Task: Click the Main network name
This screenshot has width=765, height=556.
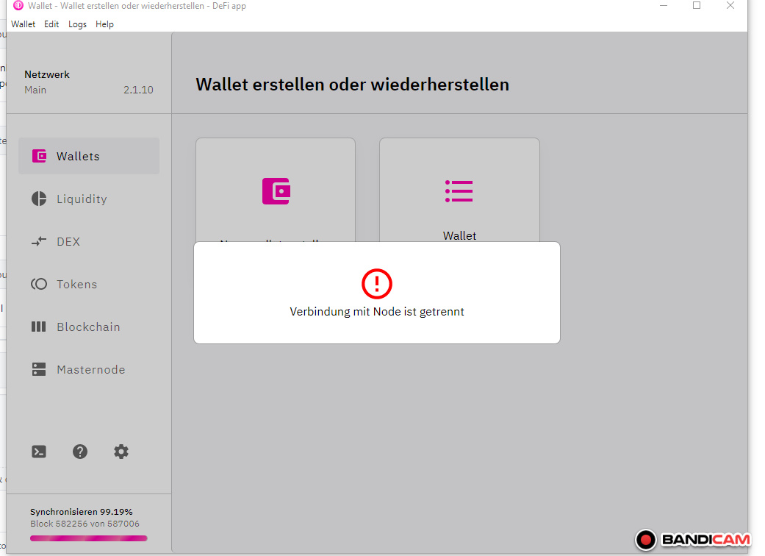Action: (x=35, y=90)
